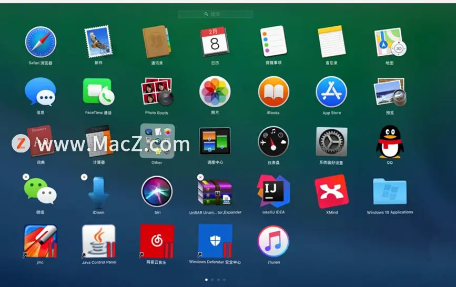Open 调度中心 Mission Control

[x=215, y=141]
